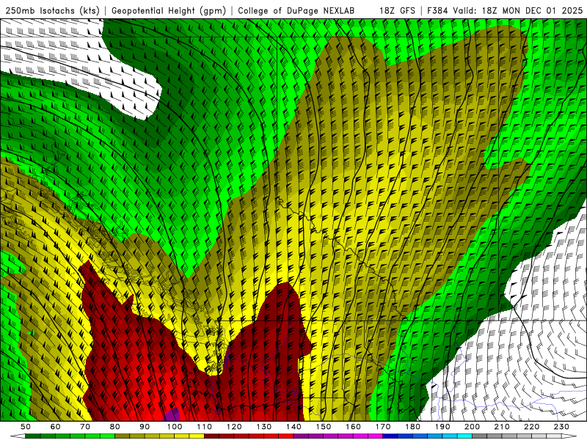587x440 pixels.
Task: Click the right arrow end of the color bar
Action: 569,436
